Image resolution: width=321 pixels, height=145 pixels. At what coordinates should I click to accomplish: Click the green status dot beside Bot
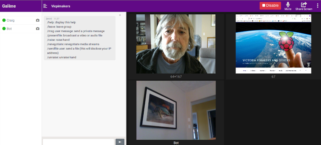(4, 29)
